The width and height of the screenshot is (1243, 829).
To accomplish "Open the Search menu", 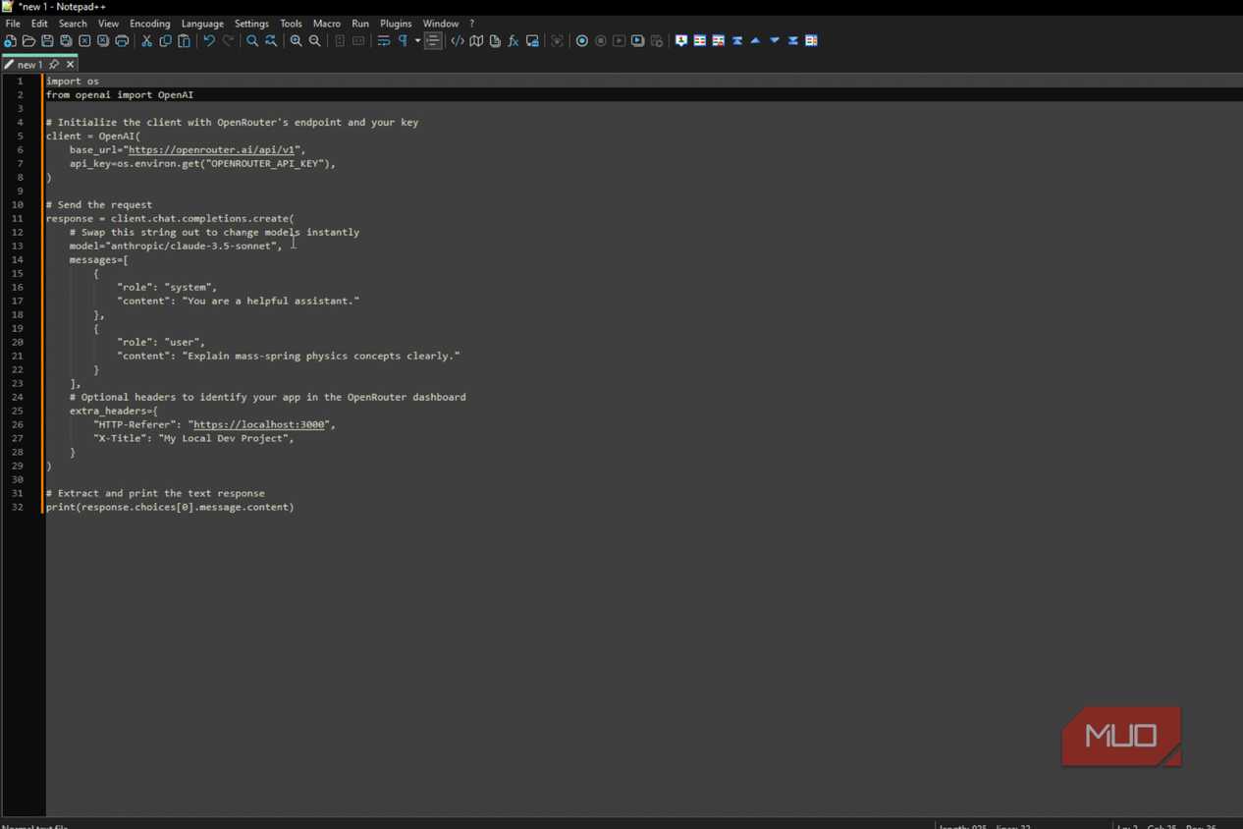I will point(73,24).
